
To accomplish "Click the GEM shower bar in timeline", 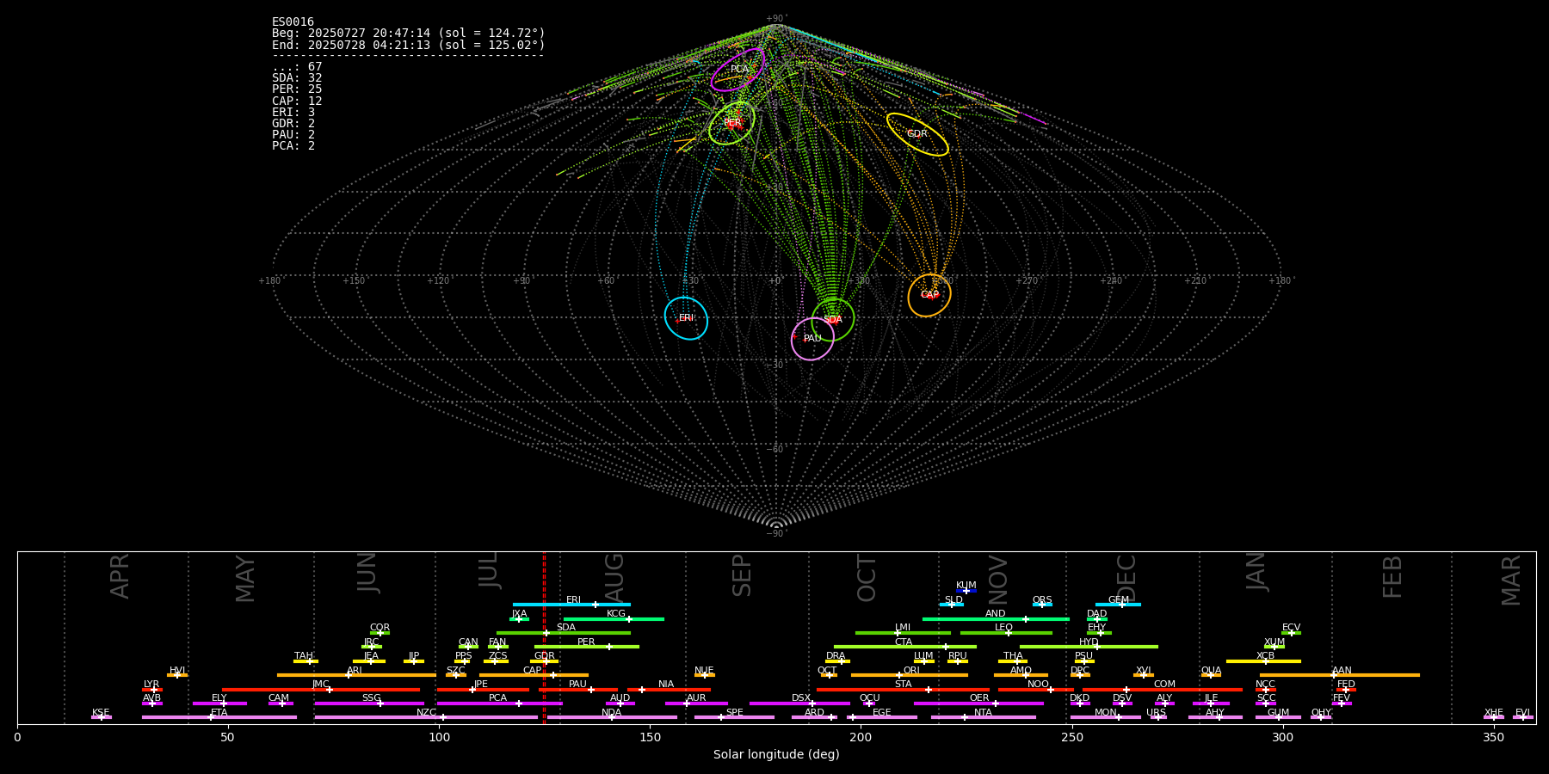I will click(1118, 605).
